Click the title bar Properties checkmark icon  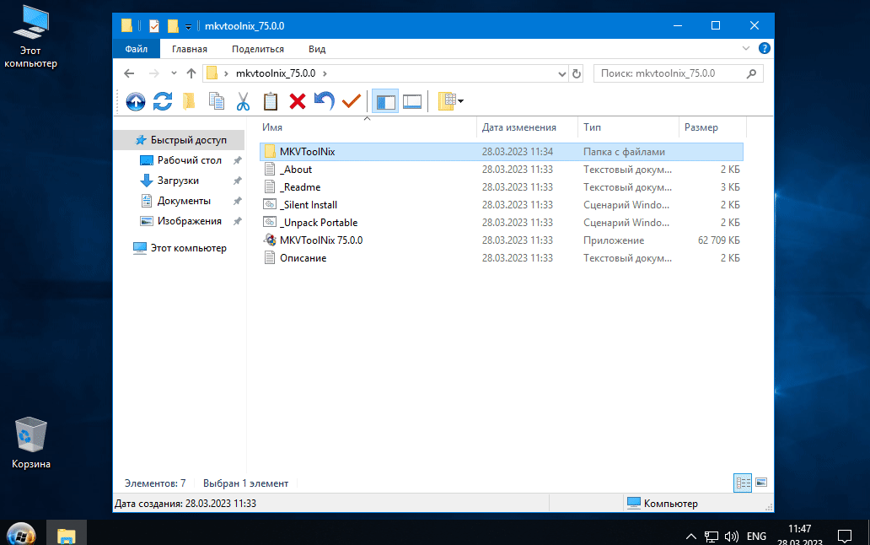point(154,25)
